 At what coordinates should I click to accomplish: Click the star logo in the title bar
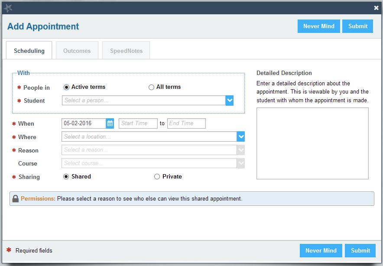9,7
